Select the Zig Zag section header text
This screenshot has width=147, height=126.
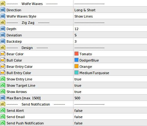pyautogui.click(x=28, y=23)
